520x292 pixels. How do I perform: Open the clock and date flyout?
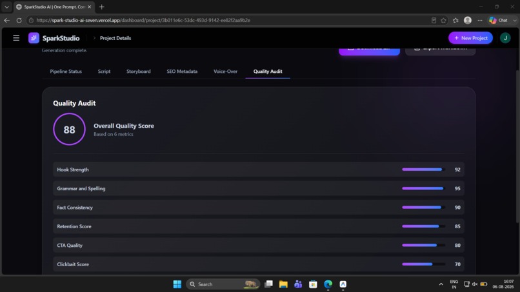point(503,284)
